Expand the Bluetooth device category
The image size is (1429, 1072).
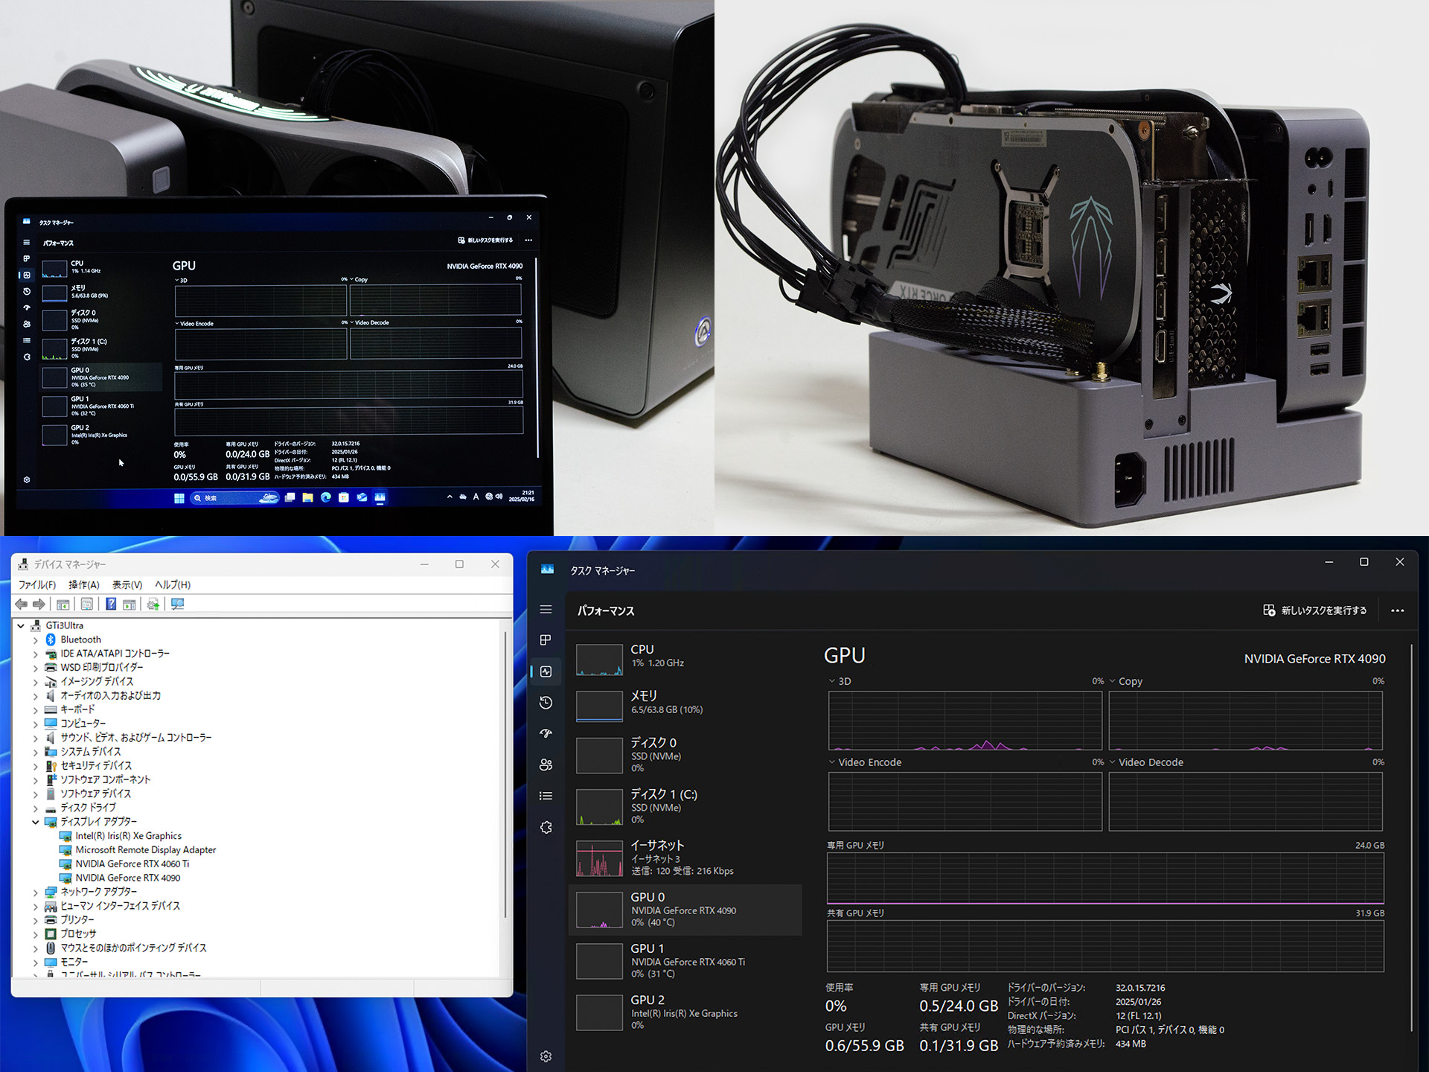tap(35, 640)
